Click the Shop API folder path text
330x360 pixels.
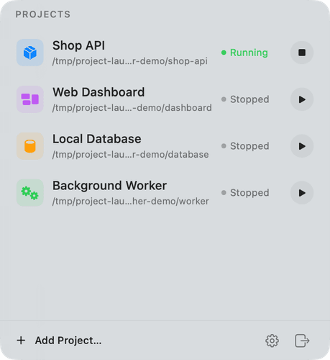[130, 61]
